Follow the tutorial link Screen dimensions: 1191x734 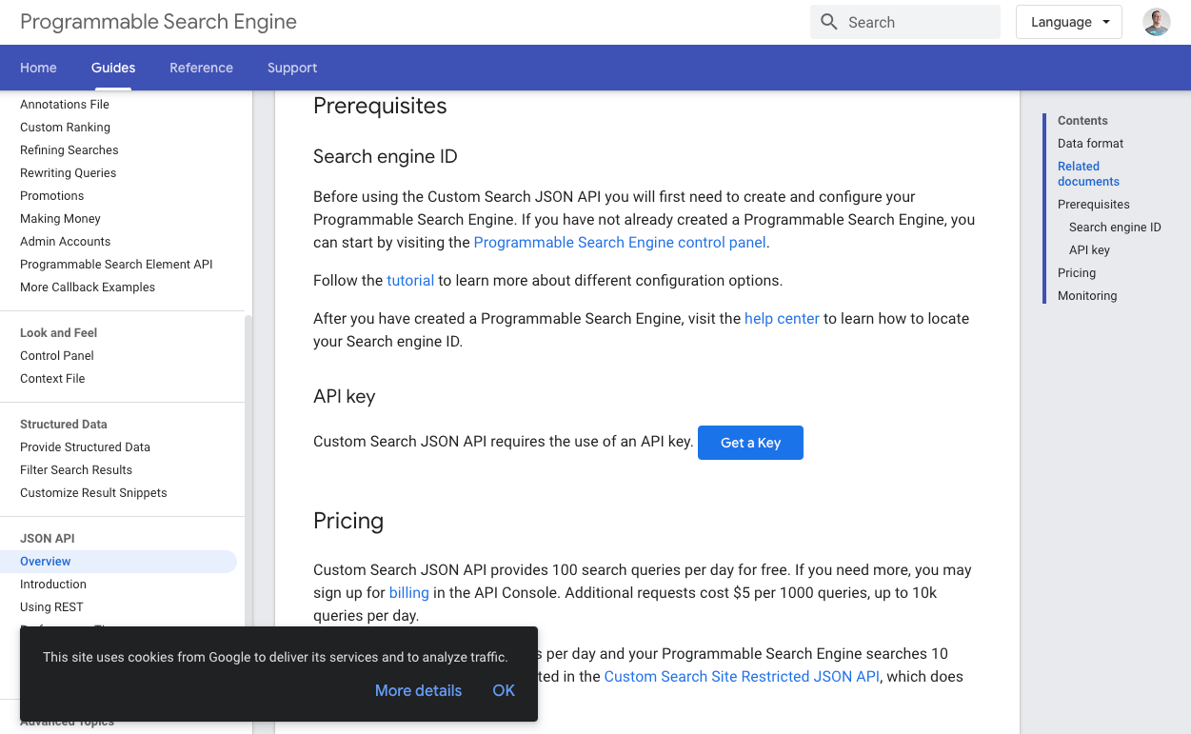pos(410,280)
